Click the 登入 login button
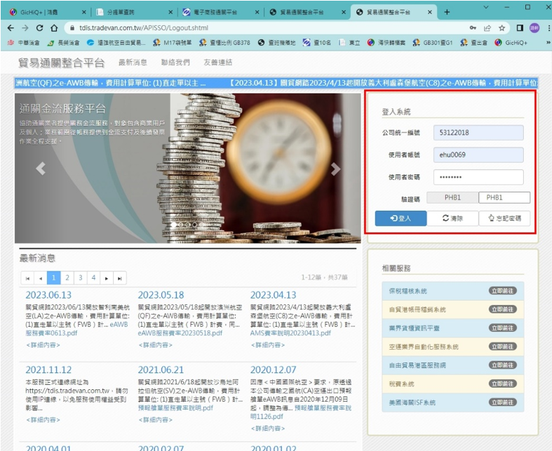 click(x=400, y=218)
